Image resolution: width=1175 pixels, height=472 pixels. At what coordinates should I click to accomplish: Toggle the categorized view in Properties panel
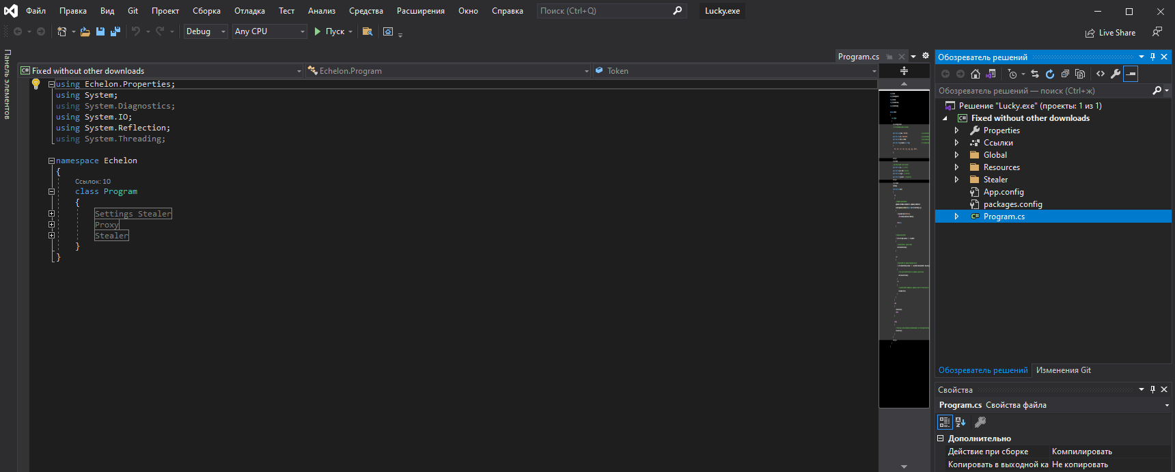pyautogui.click(x=945, y=422)
